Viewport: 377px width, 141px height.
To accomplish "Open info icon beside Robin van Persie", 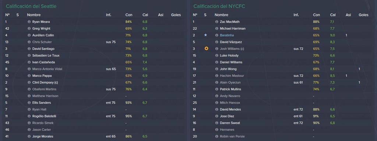I will 217,137.
